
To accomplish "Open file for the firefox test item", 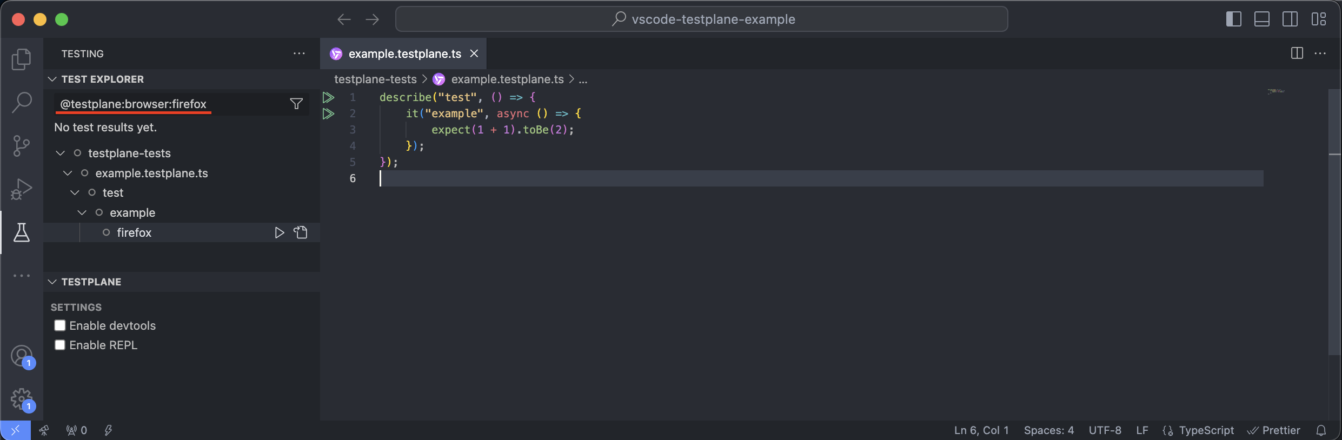I will coord(301,232).
